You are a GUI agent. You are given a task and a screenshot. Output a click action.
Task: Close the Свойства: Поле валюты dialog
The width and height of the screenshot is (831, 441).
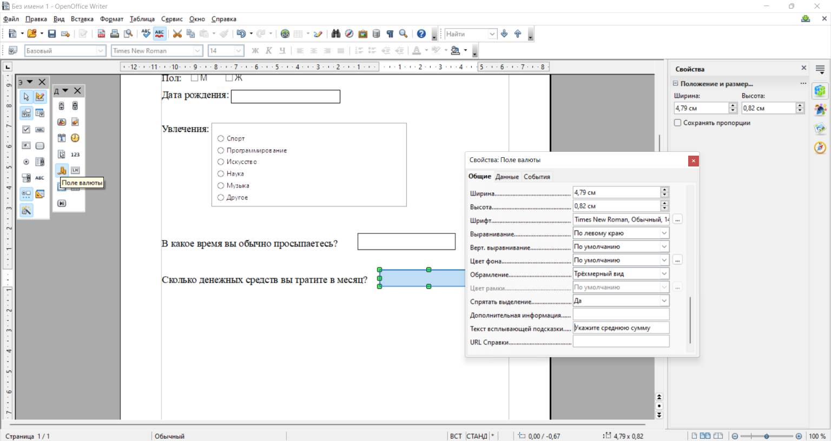pos(693,161)
